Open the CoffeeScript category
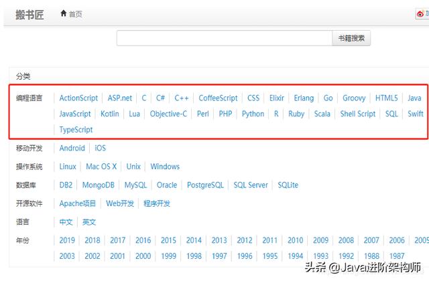 (218, 98)
